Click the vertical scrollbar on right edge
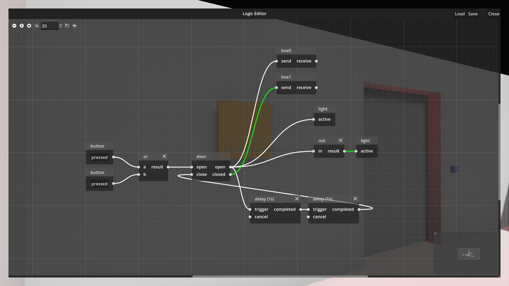Screen dimensions: 509x286 [x=499, y=152]
